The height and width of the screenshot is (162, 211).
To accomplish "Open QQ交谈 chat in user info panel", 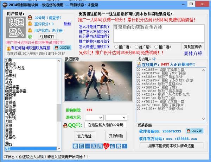I will 63,48.
